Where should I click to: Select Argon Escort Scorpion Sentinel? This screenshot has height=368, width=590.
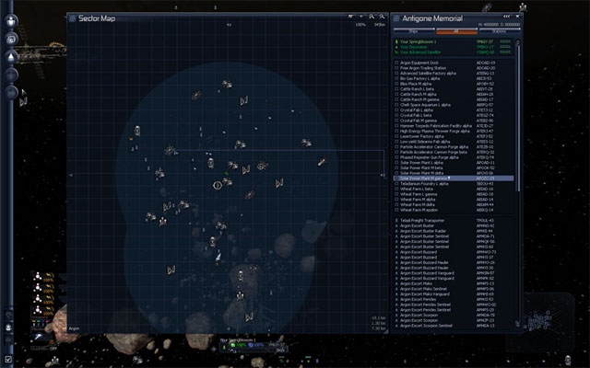pos(454,326)
